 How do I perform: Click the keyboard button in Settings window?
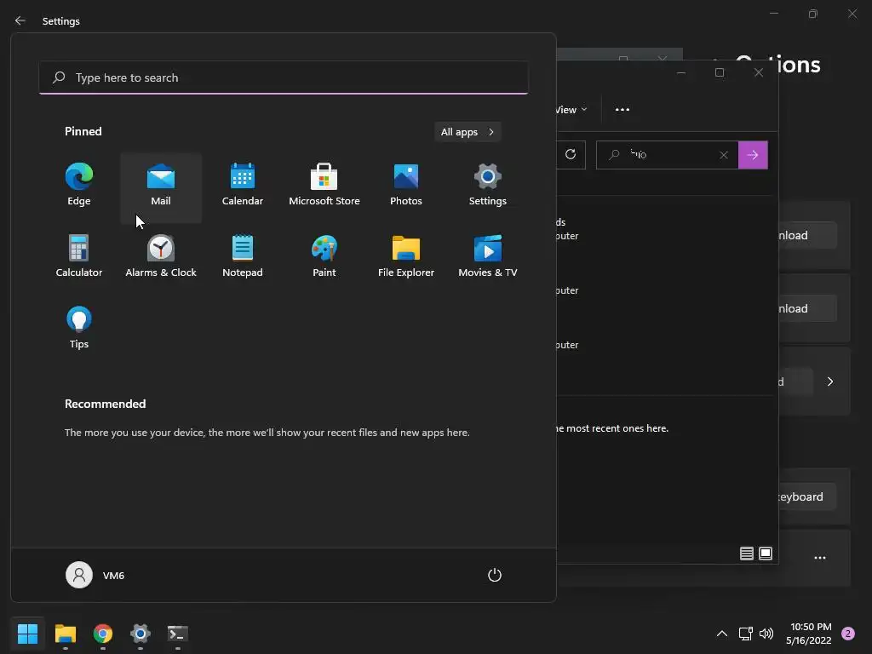807,496
